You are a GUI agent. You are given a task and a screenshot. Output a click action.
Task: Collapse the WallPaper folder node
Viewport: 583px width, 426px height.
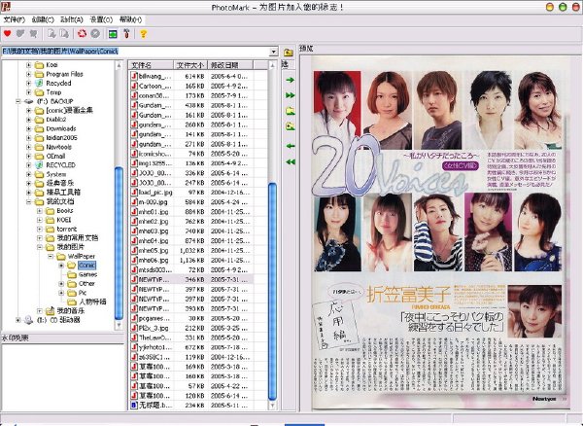pyautogui.click(x=51, y=256)
